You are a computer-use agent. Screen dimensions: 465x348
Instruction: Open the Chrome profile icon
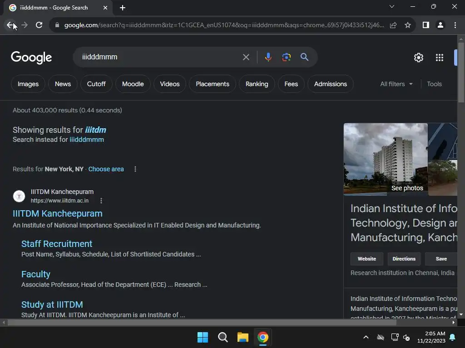[440, 25]
